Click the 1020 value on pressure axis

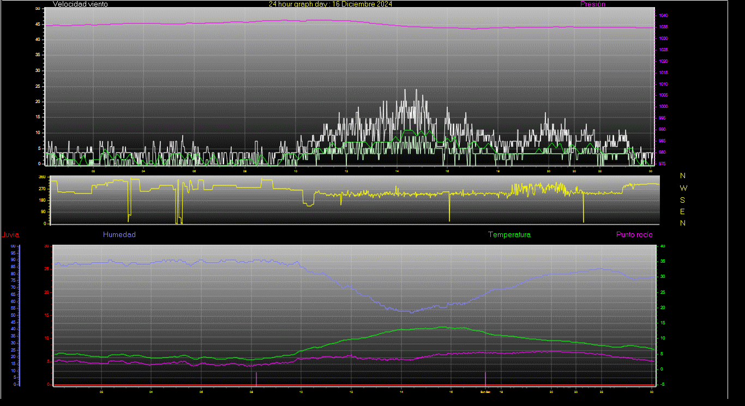(x=662, y=62)
